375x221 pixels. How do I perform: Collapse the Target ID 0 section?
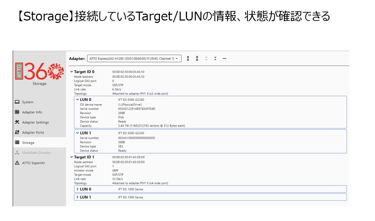pos(71,72)
